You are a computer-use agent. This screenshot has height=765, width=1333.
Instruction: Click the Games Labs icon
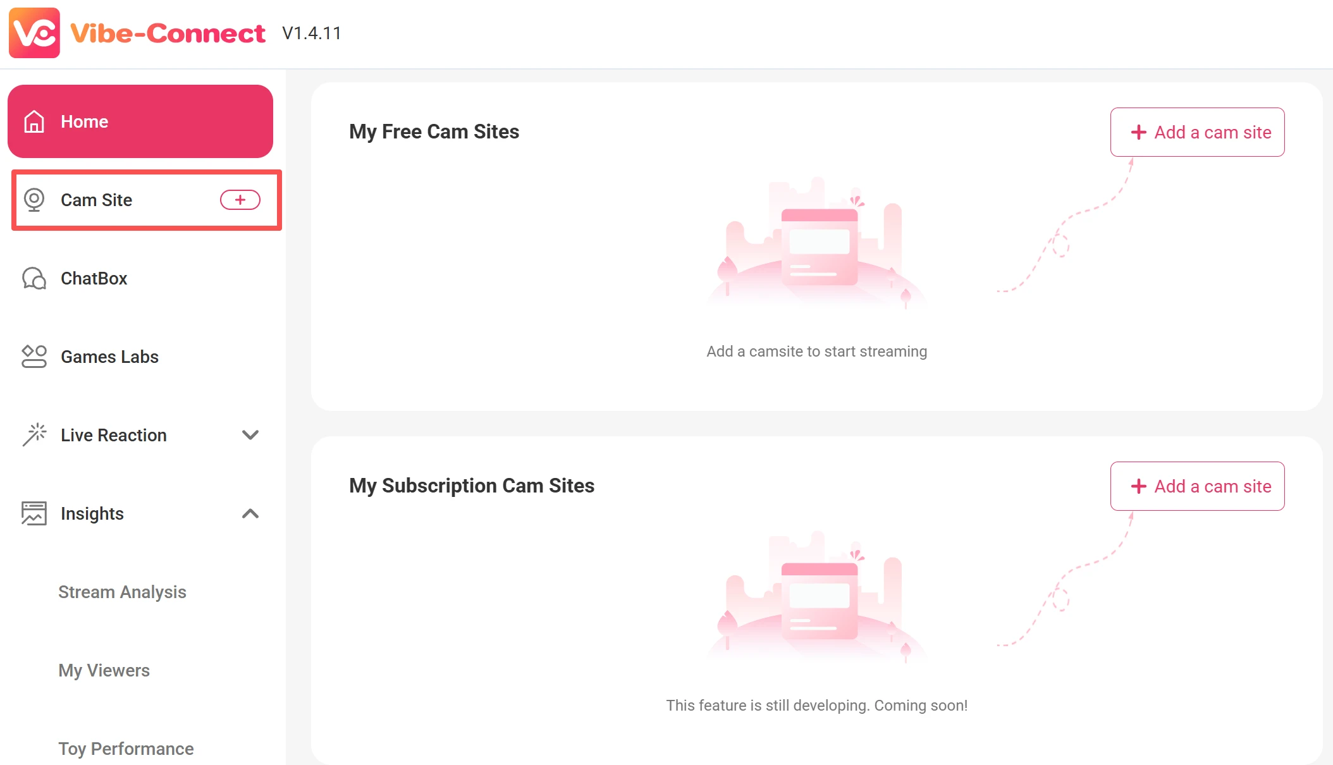(x=34, y=357)
